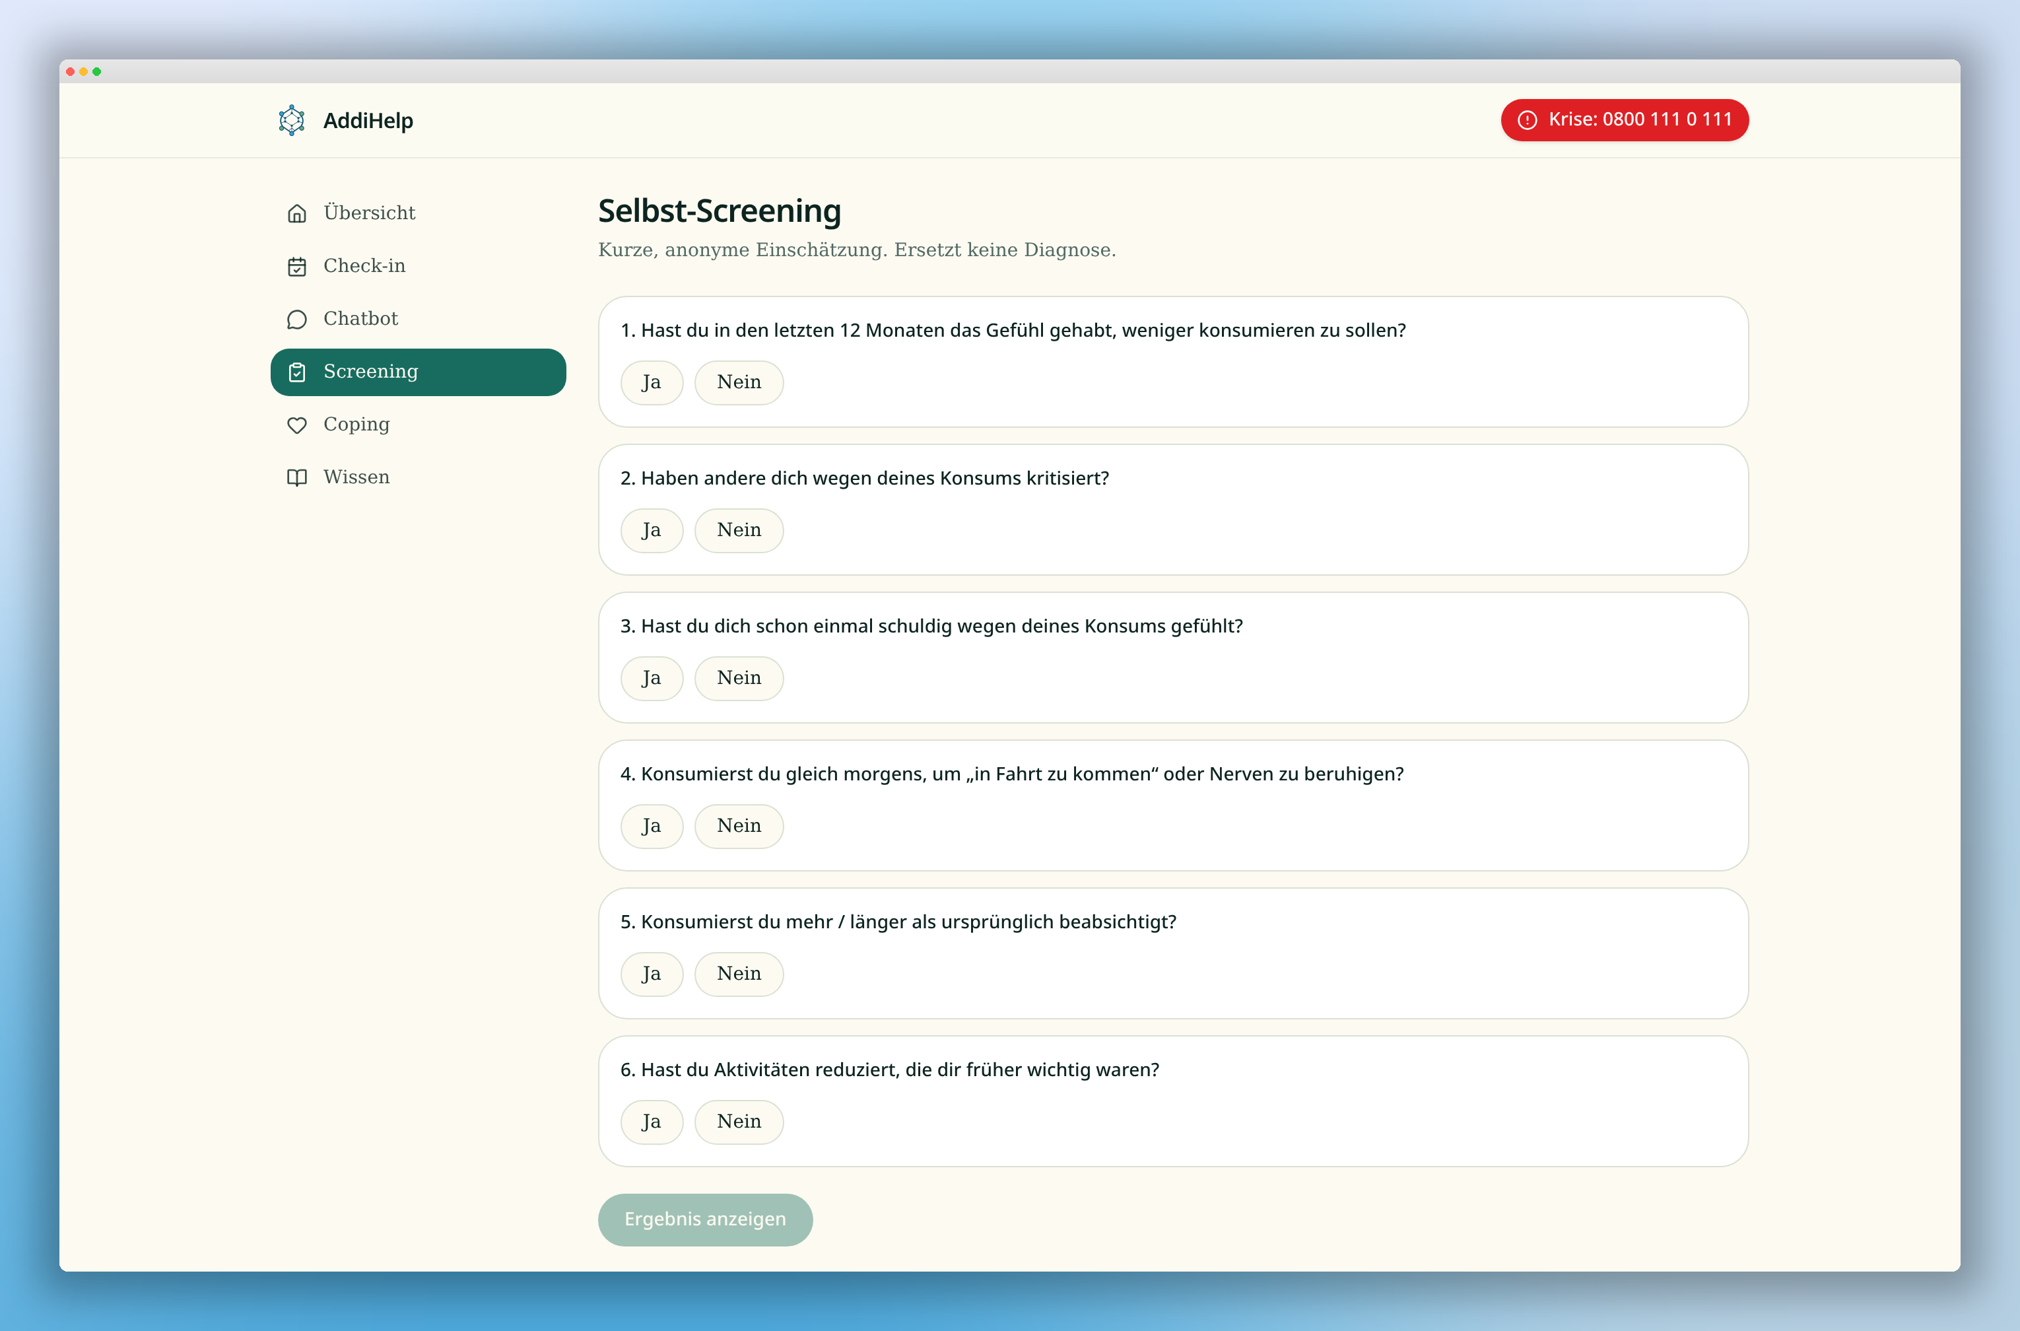The image size is (2020, 1331).
Task: Answer Nein to question 1
Action: click(739, 382)
